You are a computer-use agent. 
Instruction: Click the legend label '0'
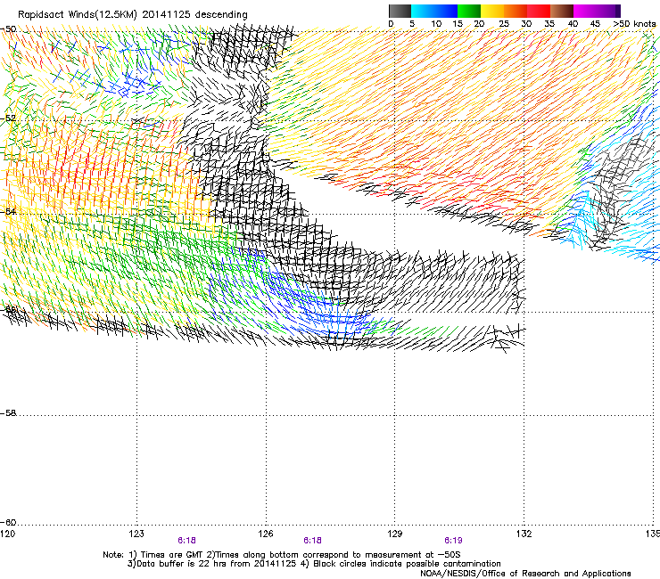391,24
